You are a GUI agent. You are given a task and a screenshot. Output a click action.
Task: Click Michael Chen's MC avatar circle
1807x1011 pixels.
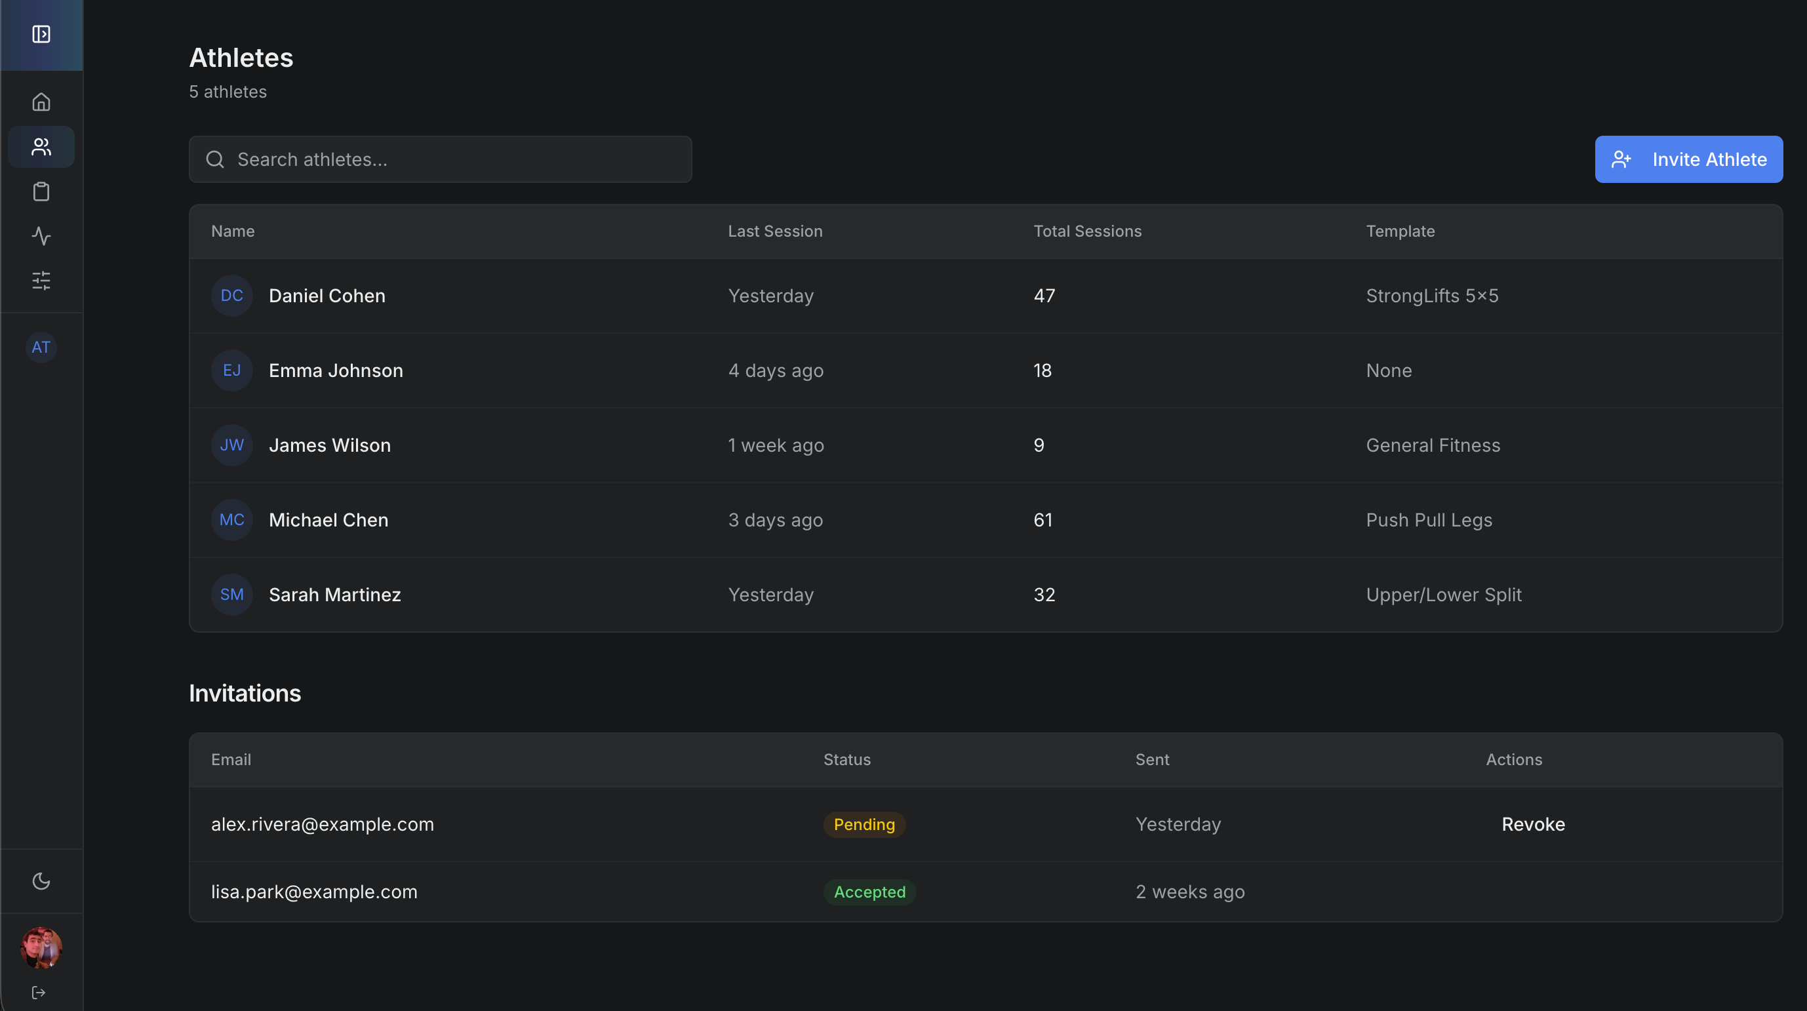231,520
